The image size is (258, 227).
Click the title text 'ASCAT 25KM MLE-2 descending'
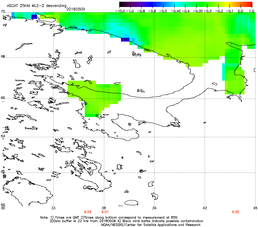tap(37, 6)
